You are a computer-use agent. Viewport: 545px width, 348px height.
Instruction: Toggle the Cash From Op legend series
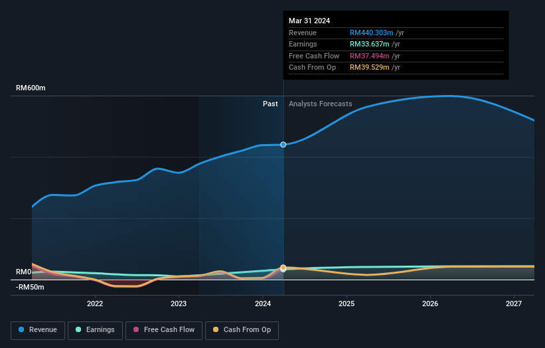242,330
